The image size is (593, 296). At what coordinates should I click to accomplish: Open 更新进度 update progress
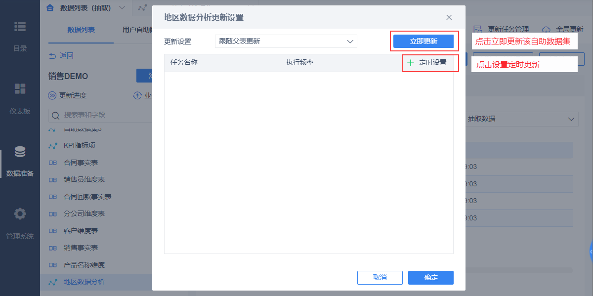coord(68,95)
